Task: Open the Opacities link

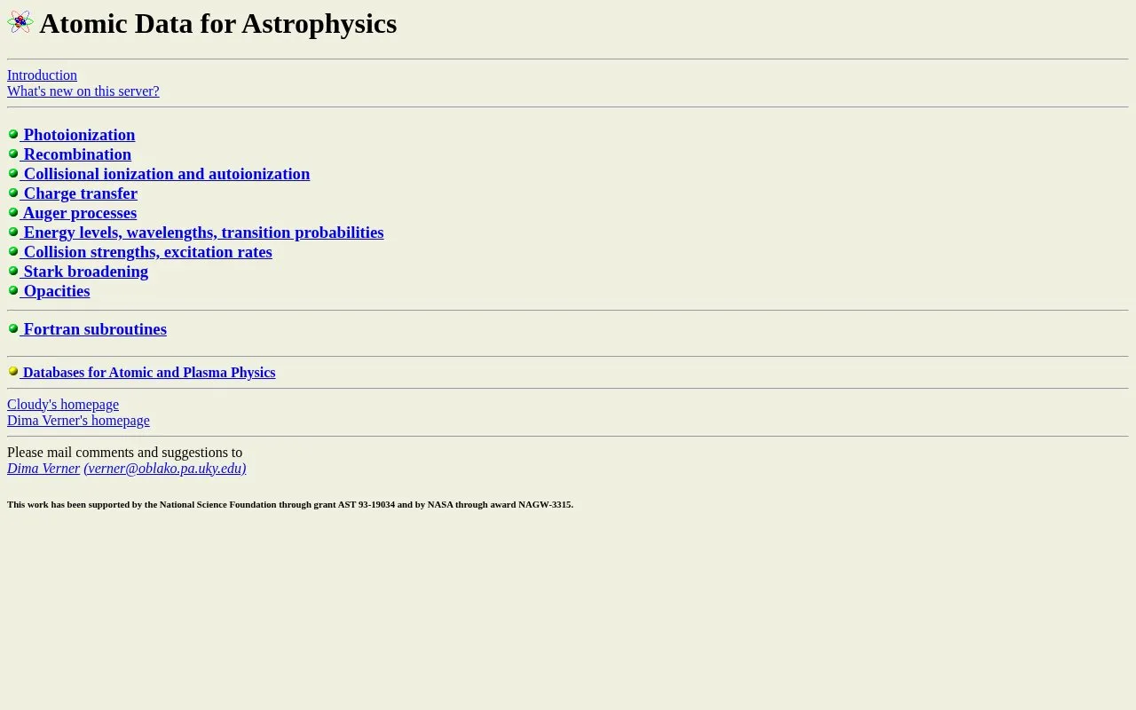Action: (x=57, y=291)
